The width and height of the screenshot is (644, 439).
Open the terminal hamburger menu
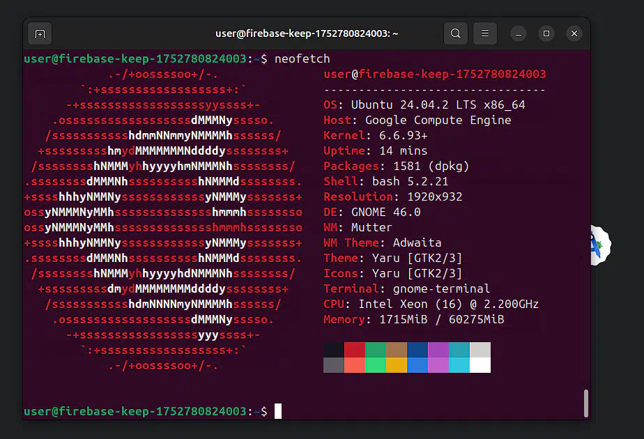pos(485,33)
